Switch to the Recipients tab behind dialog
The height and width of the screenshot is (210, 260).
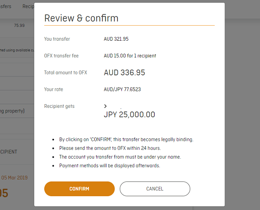28,7
